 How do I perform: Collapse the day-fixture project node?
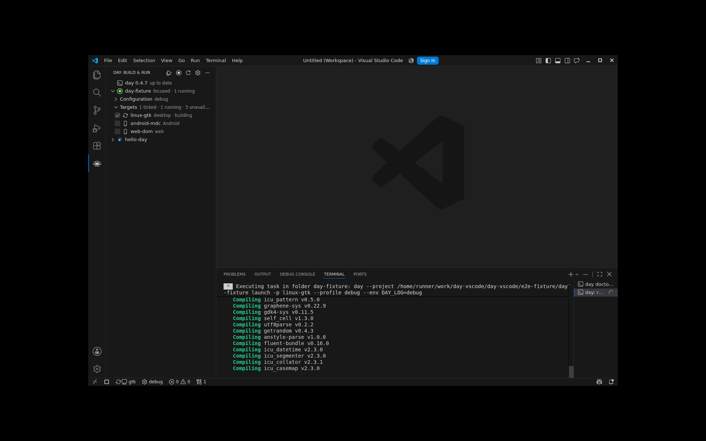(x=113, y=91)
